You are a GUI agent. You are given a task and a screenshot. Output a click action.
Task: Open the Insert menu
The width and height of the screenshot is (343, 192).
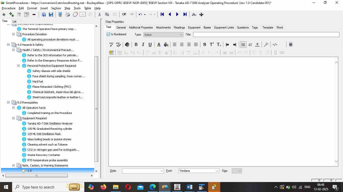pos(44,8)
